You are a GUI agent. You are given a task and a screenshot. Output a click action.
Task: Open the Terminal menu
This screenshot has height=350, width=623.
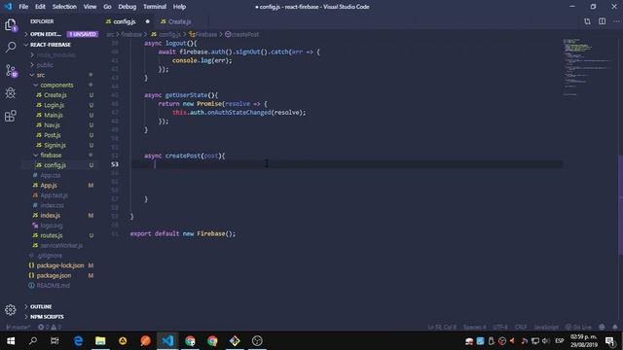(155, 7)
